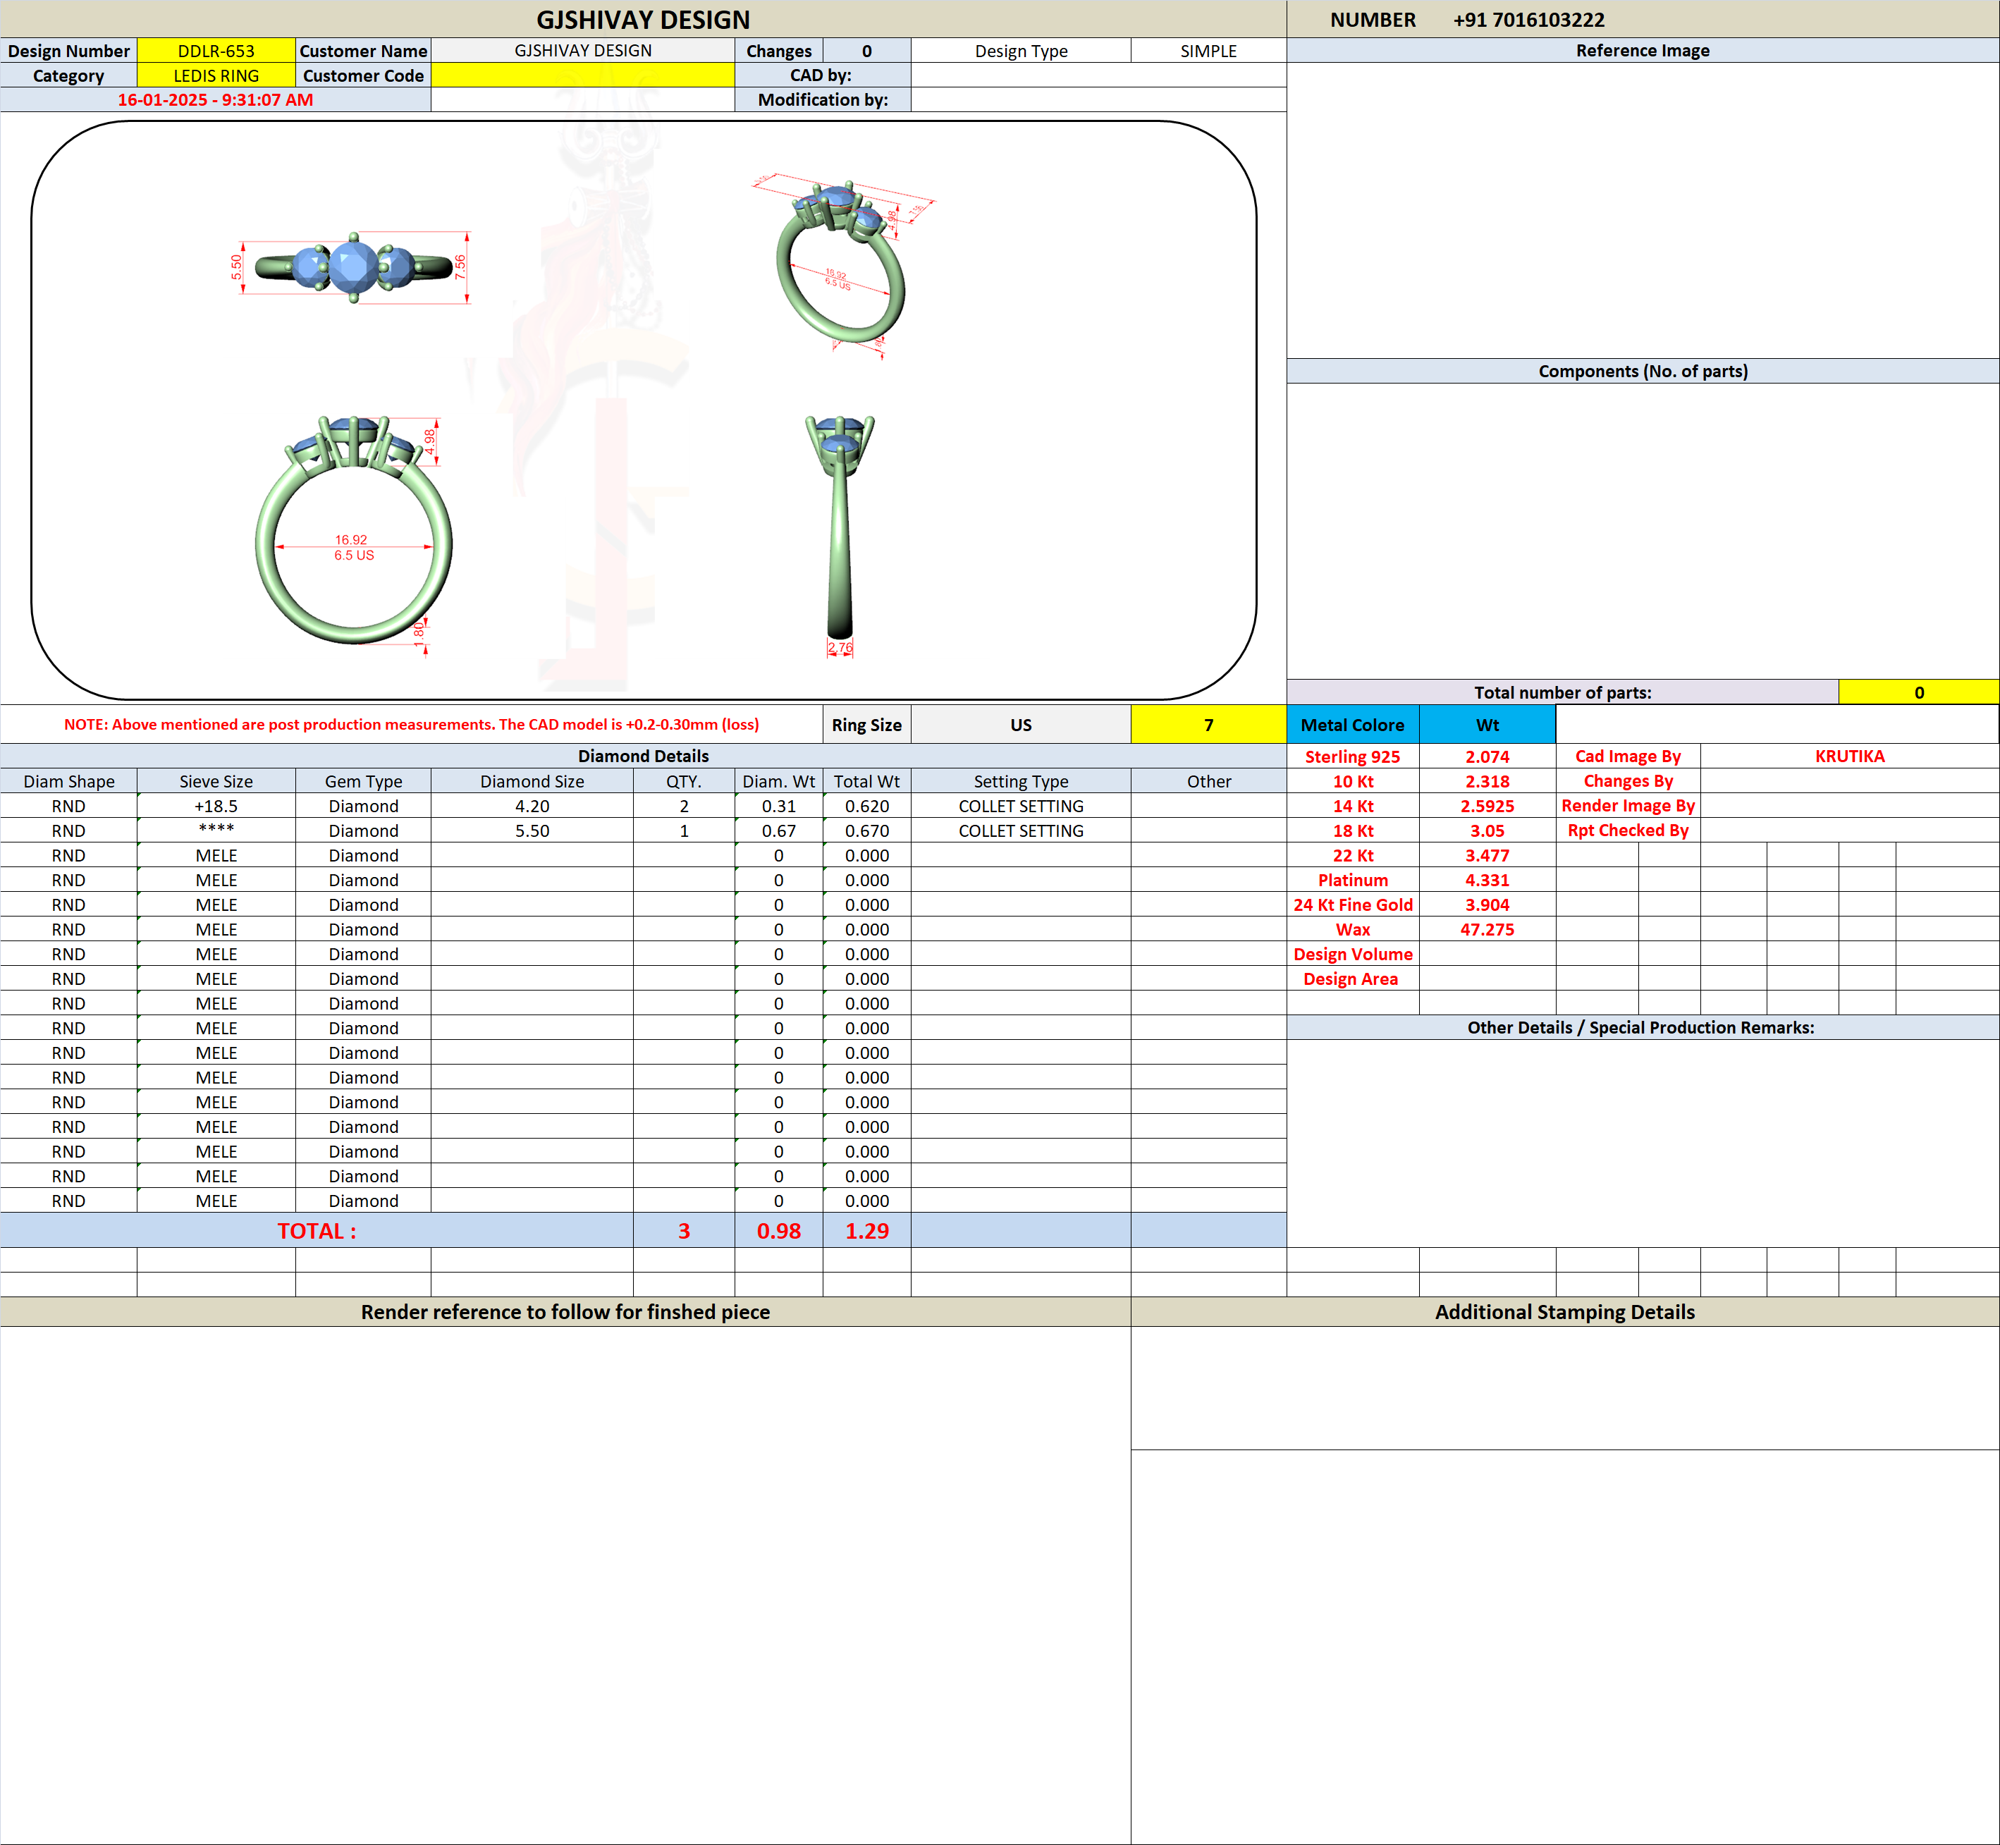Viewport: 2000px width, 1845px height.
Task: Click 'COLLET SETTING' in the 4.20 diamond row
Action: [1021, 806]
